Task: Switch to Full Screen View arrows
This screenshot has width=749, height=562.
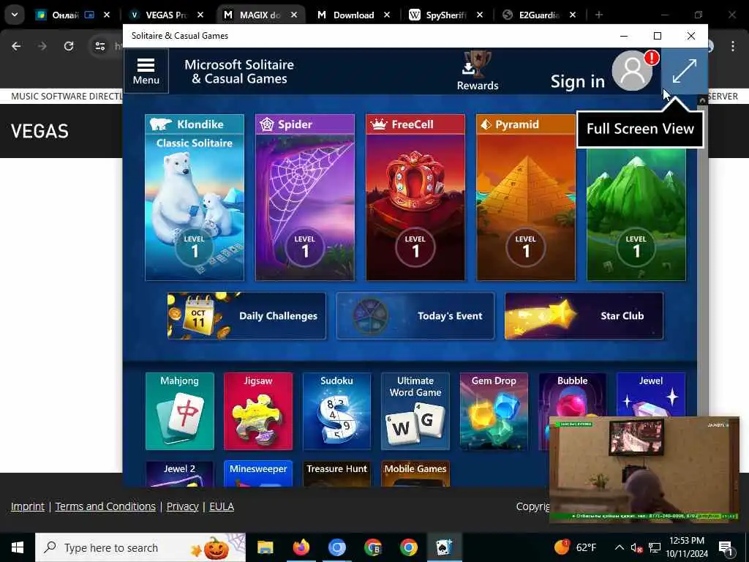Action: 684,71
